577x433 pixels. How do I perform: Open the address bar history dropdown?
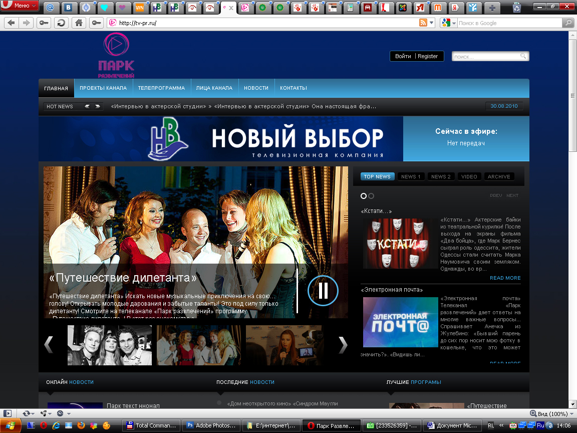(432, 23)
